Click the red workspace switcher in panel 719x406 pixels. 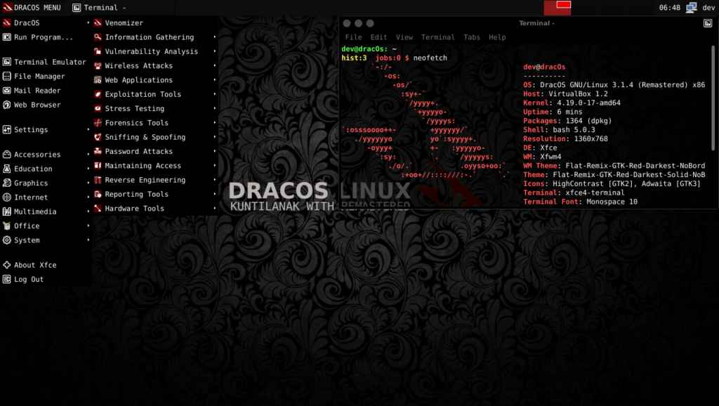point(557,7)
